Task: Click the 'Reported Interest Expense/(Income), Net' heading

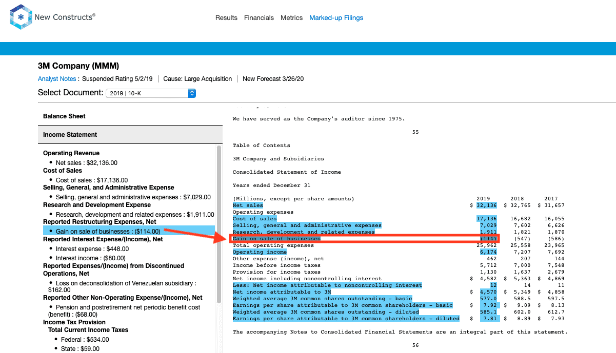Action: (x=103, y=239)
